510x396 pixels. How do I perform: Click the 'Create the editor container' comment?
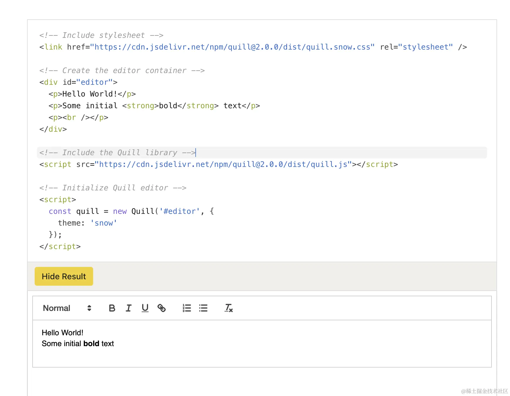122,70
